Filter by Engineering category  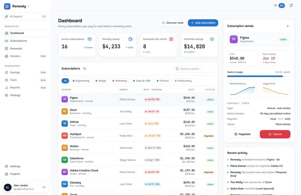(81, 81)
